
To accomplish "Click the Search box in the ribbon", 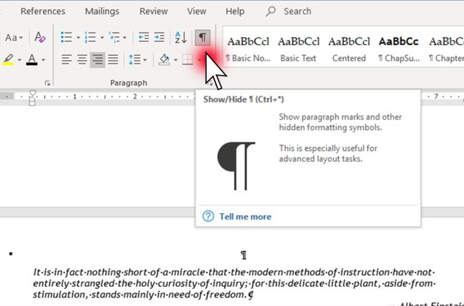I will 296,11.
